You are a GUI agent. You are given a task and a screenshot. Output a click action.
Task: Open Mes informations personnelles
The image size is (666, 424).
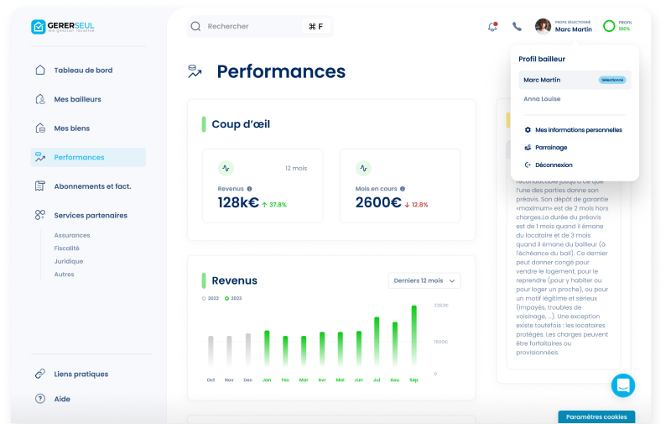pos(578,130)
